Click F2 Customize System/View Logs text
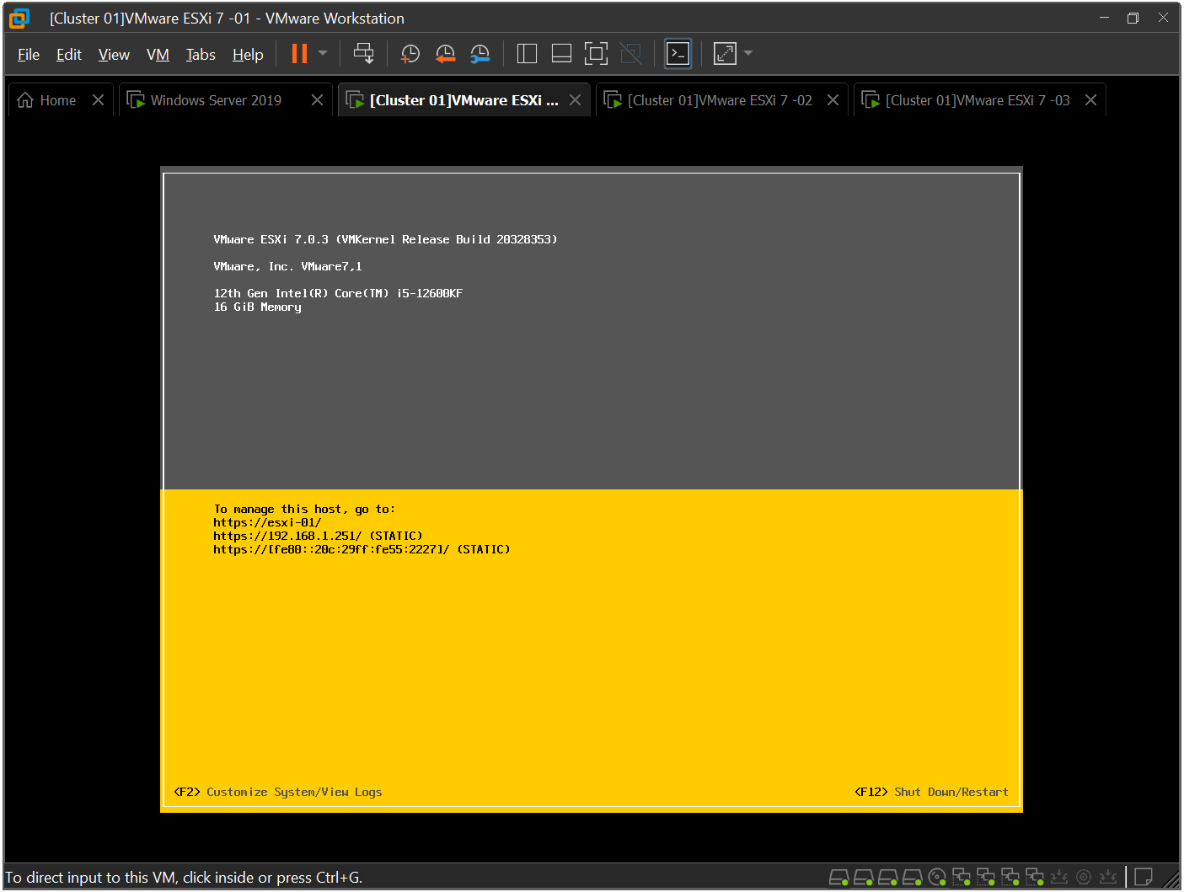Screen dimensions: 1184x892 point(277,792)
